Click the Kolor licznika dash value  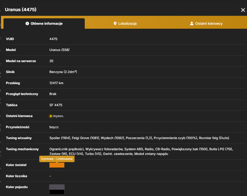tap(50, 176)
